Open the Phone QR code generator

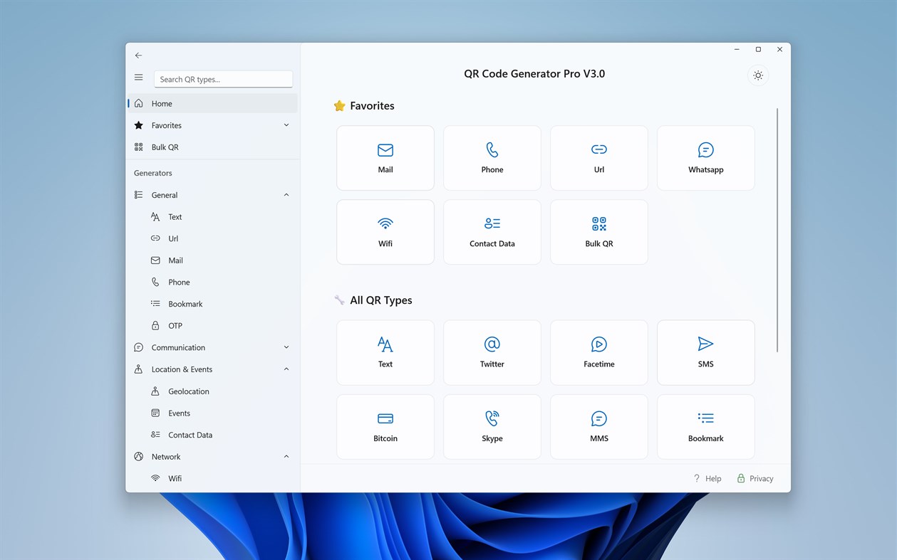(x=492, y=157)
